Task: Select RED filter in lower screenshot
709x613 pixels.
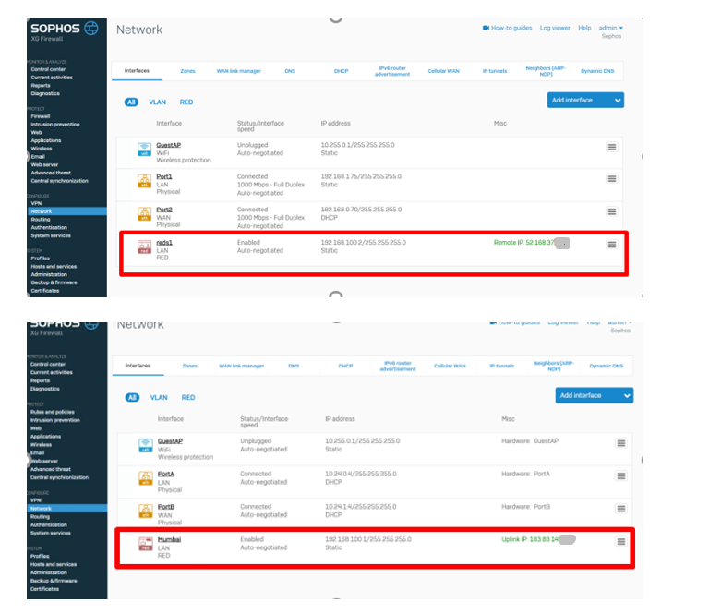Action: (188, 397)
